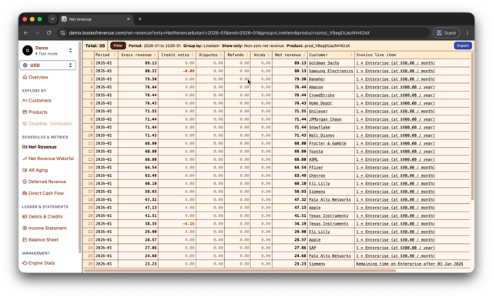493x297 pixels.
Task: Open the site information icon in address bar
Action: (62, 32)
